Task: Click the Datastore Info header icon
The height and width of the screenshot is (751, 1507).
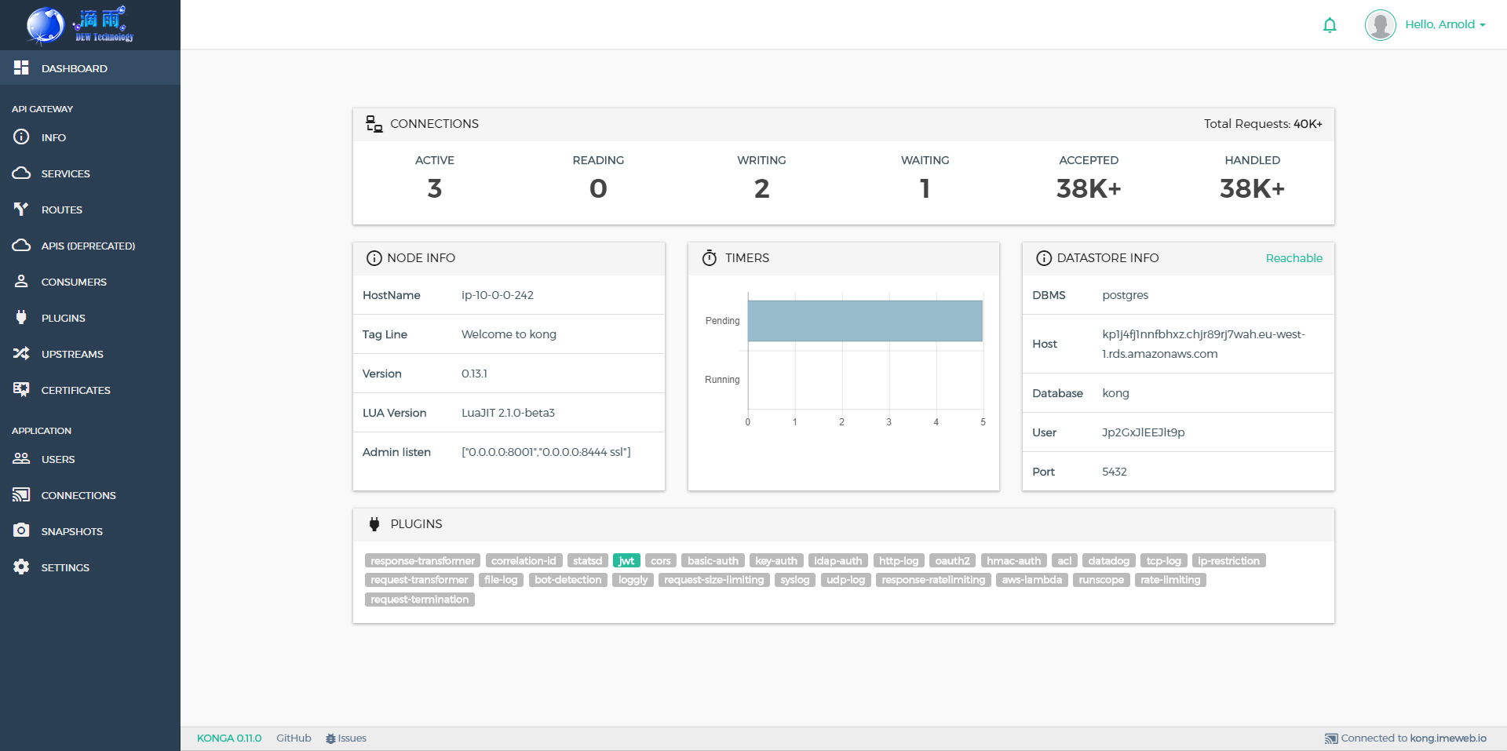Action: (x=1044, y=258)
